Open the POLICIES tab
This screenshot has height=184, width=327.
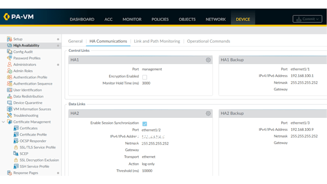[x=160, y=19]
